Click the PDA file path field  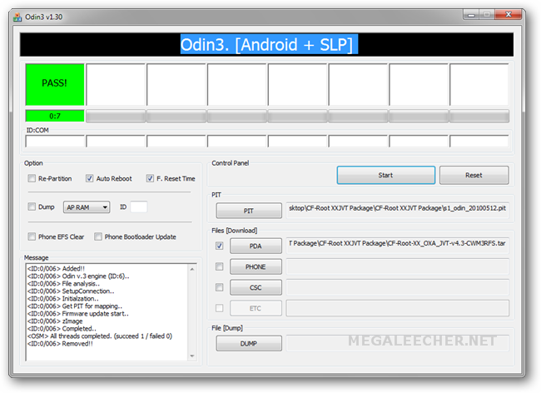pyautogui.click(x=398, y=246)
